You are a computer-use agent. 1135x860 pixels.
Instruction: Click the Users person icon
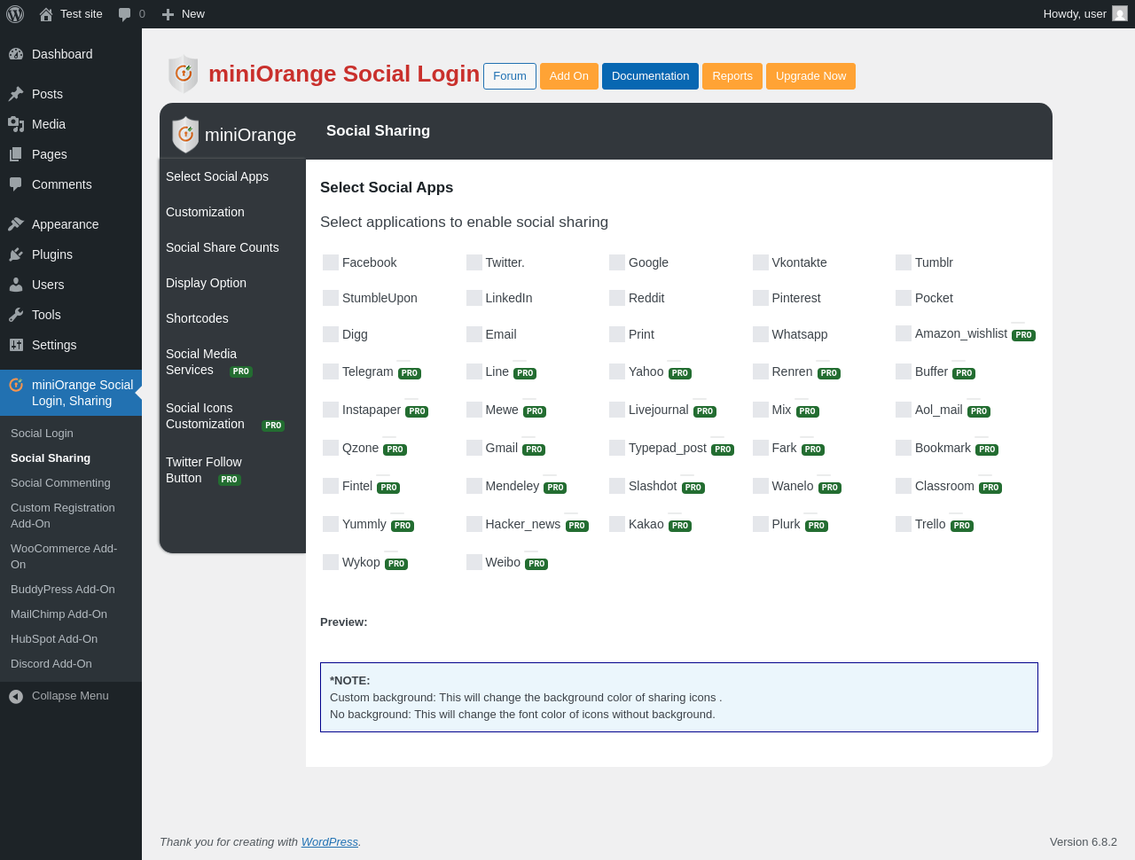click(16, 285)
